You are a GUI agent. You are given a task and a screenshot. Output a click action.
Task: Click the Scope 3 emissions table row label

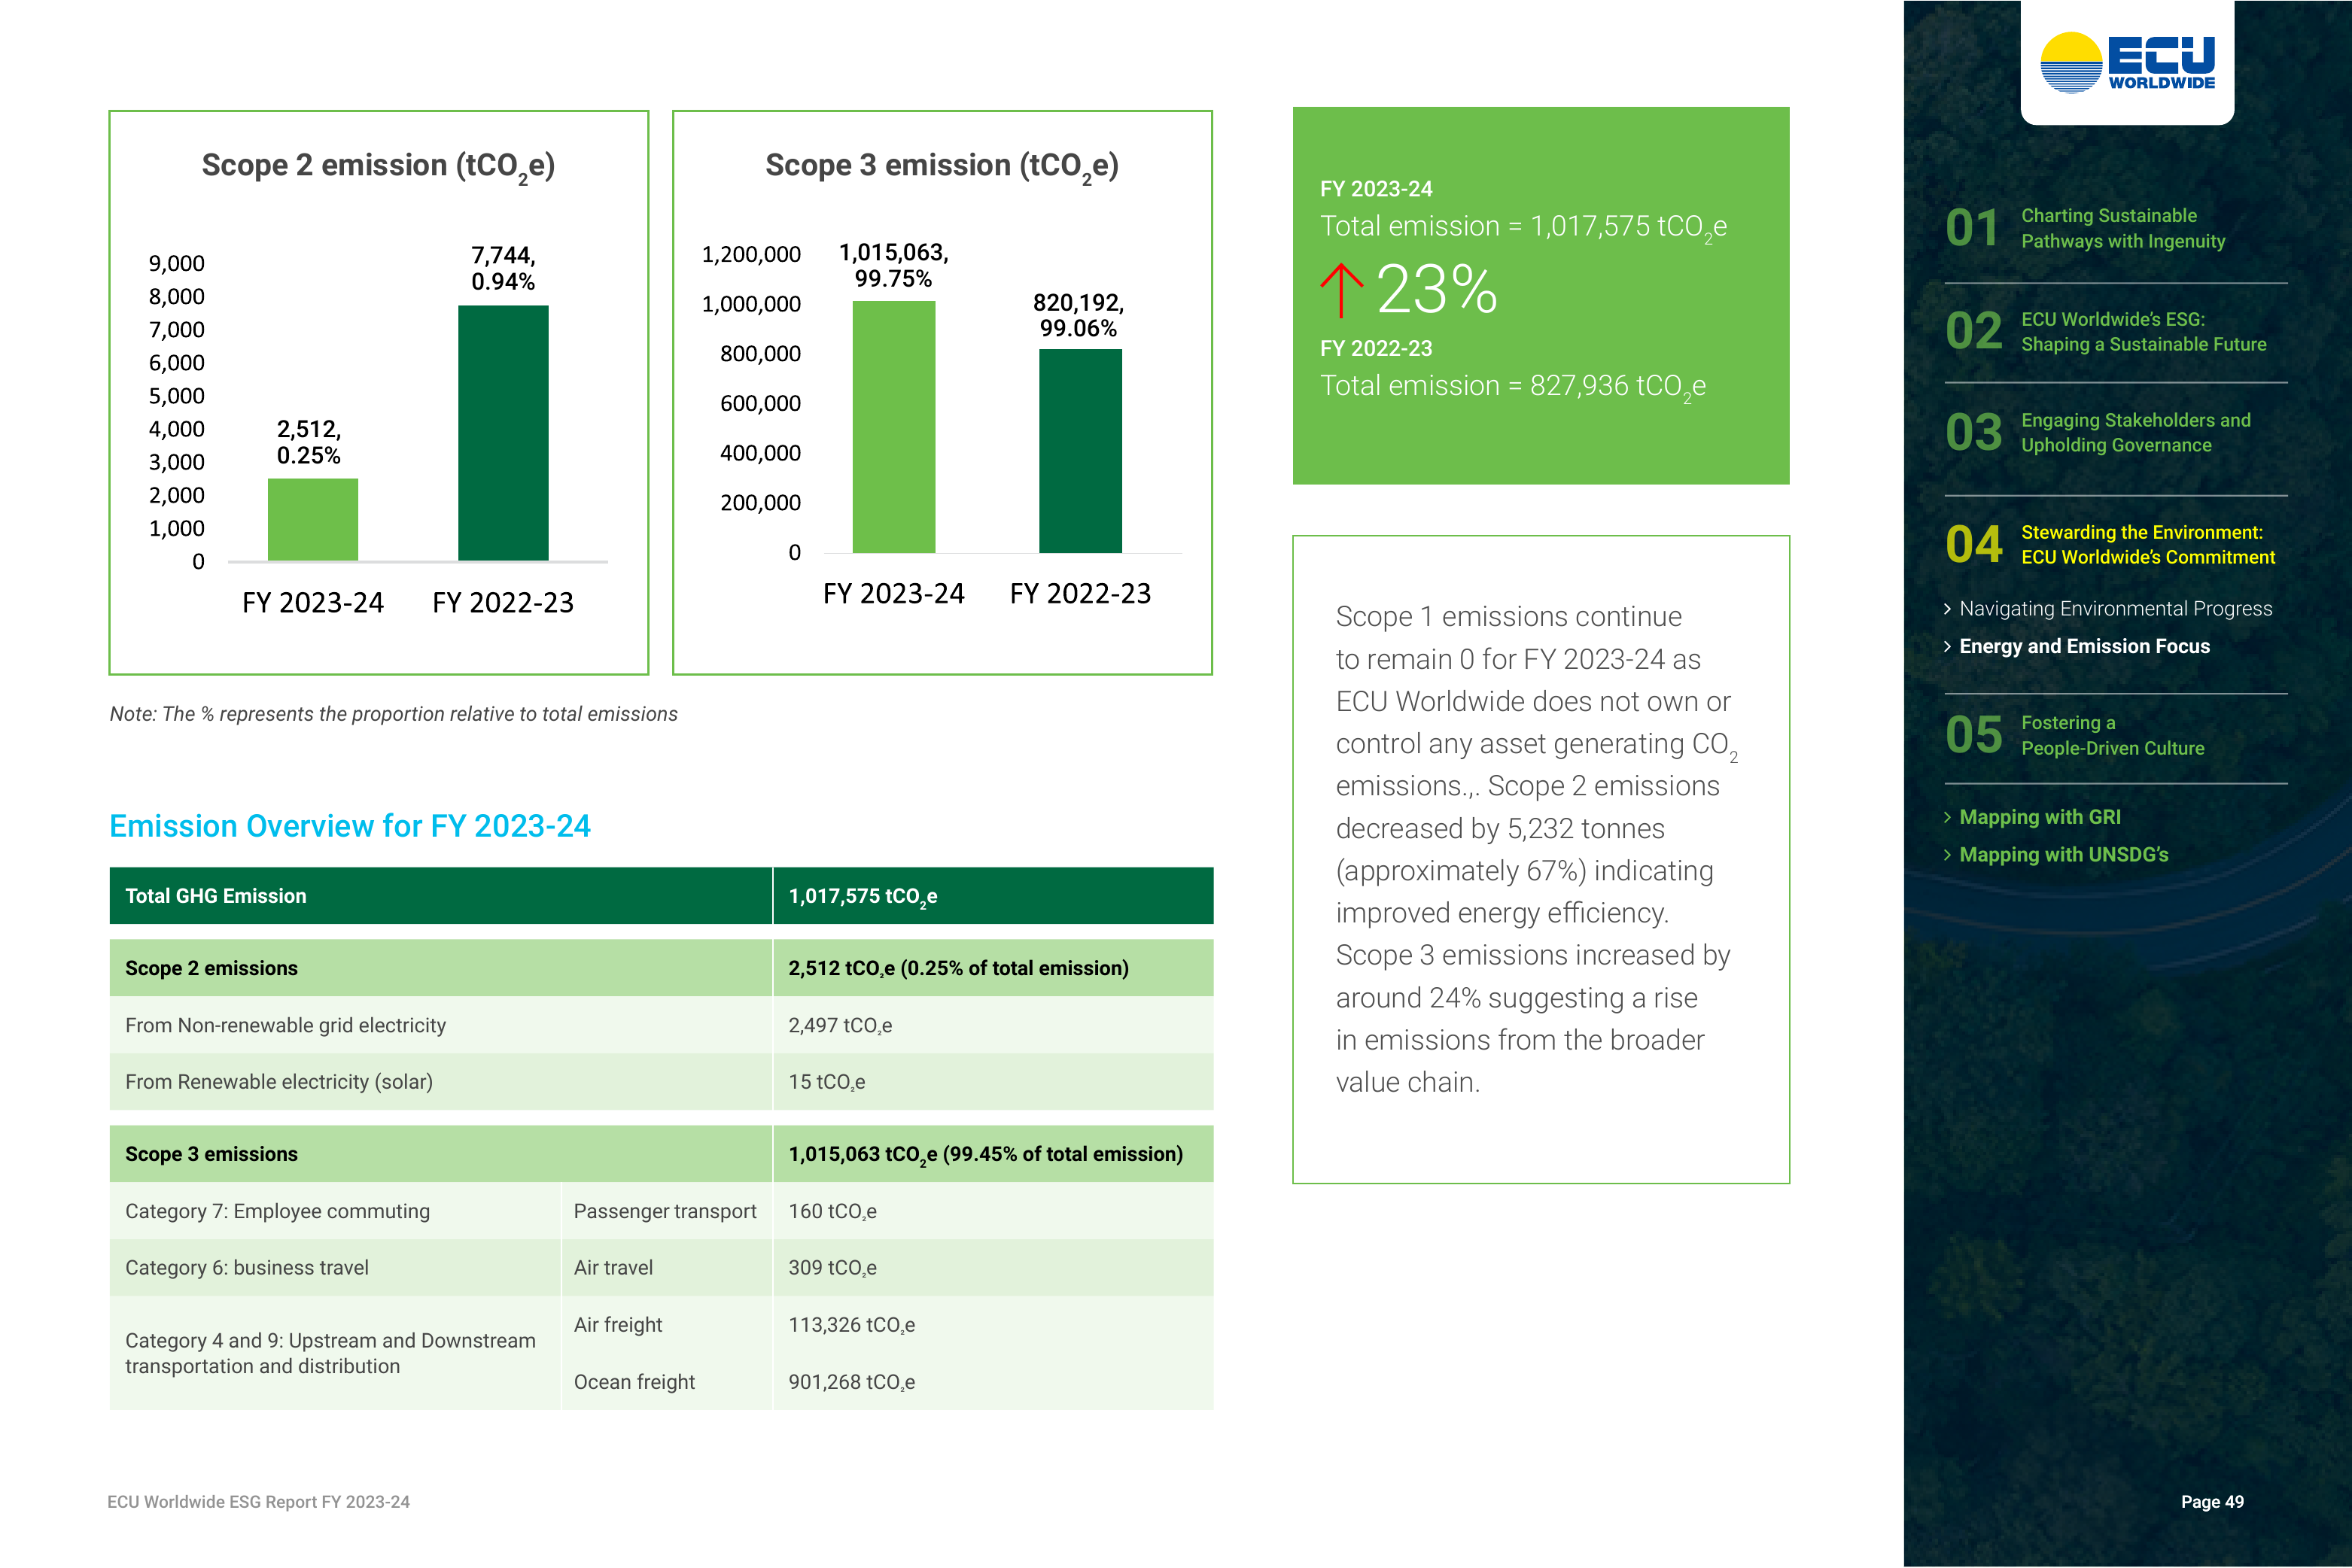pos(440,1153)
